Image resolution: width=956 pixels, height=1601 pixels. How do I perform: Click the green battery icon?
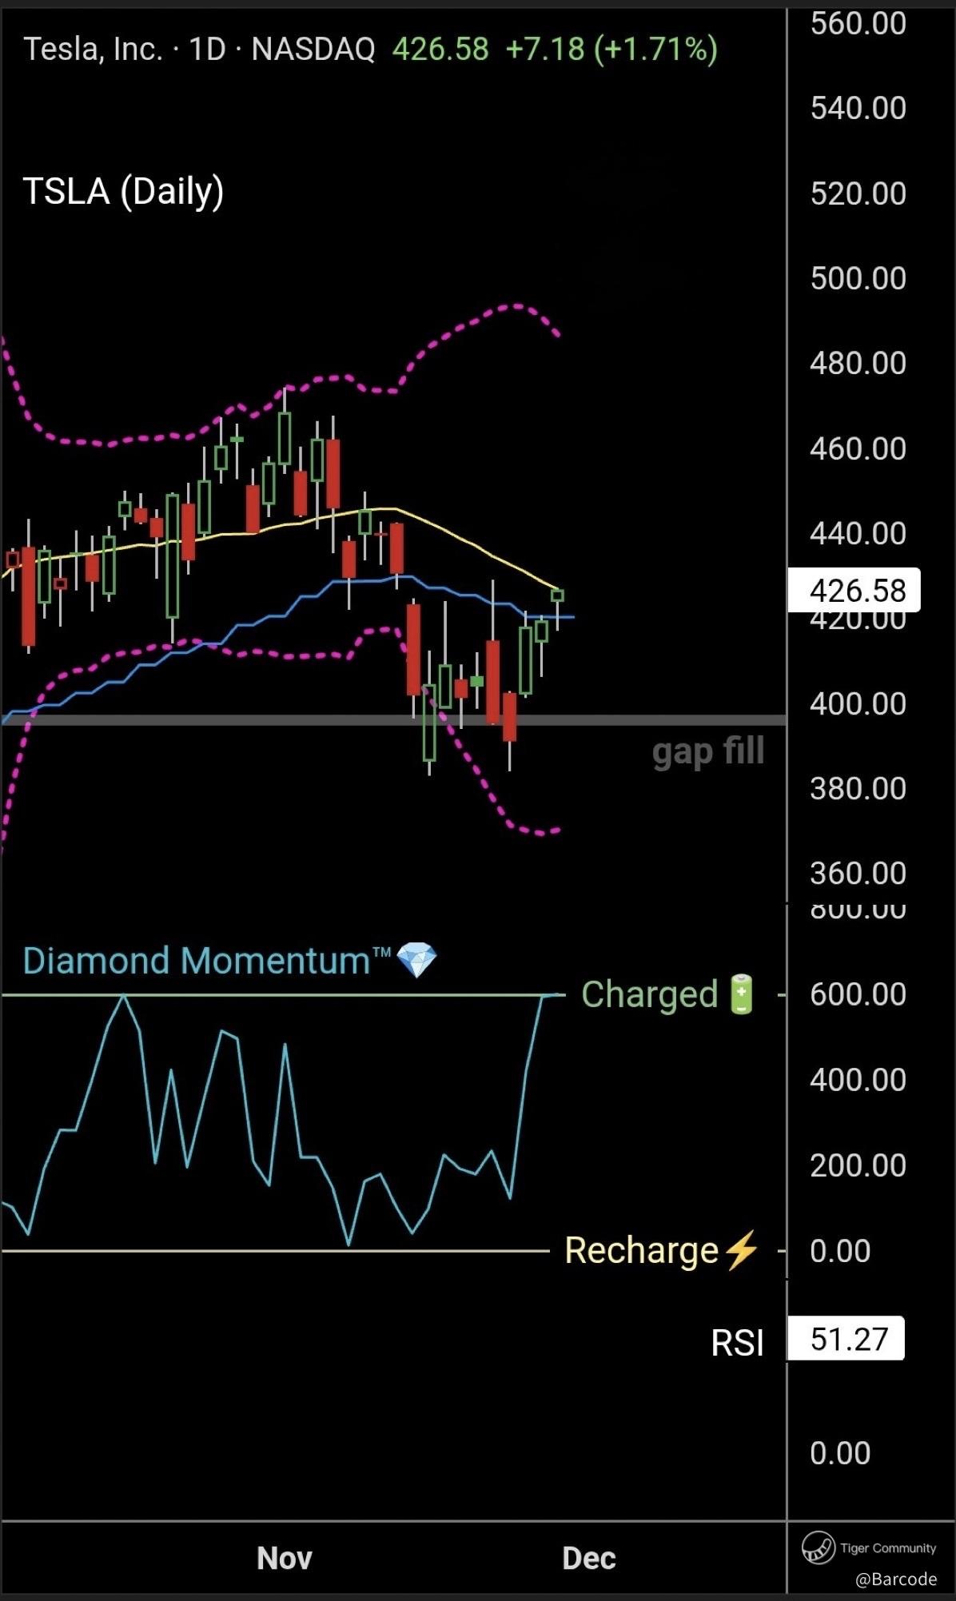tap(742, 994)
